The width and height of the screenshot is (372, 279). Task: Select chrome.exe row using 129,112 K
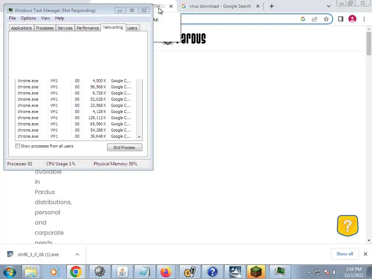[x=76, y=118]
